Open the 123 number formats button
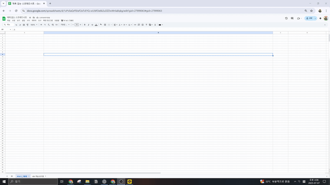 tap(57, 25)
